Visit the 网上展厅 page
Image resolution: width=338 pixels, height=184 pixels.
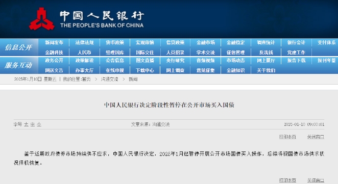coord(266,61)
